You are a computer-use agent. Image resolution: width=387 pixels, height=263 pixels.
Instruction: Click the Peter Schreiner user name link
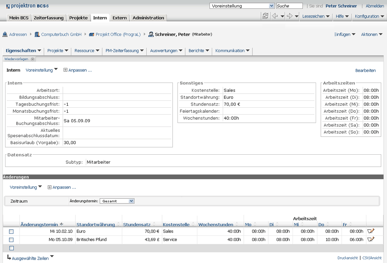[341, 6]
